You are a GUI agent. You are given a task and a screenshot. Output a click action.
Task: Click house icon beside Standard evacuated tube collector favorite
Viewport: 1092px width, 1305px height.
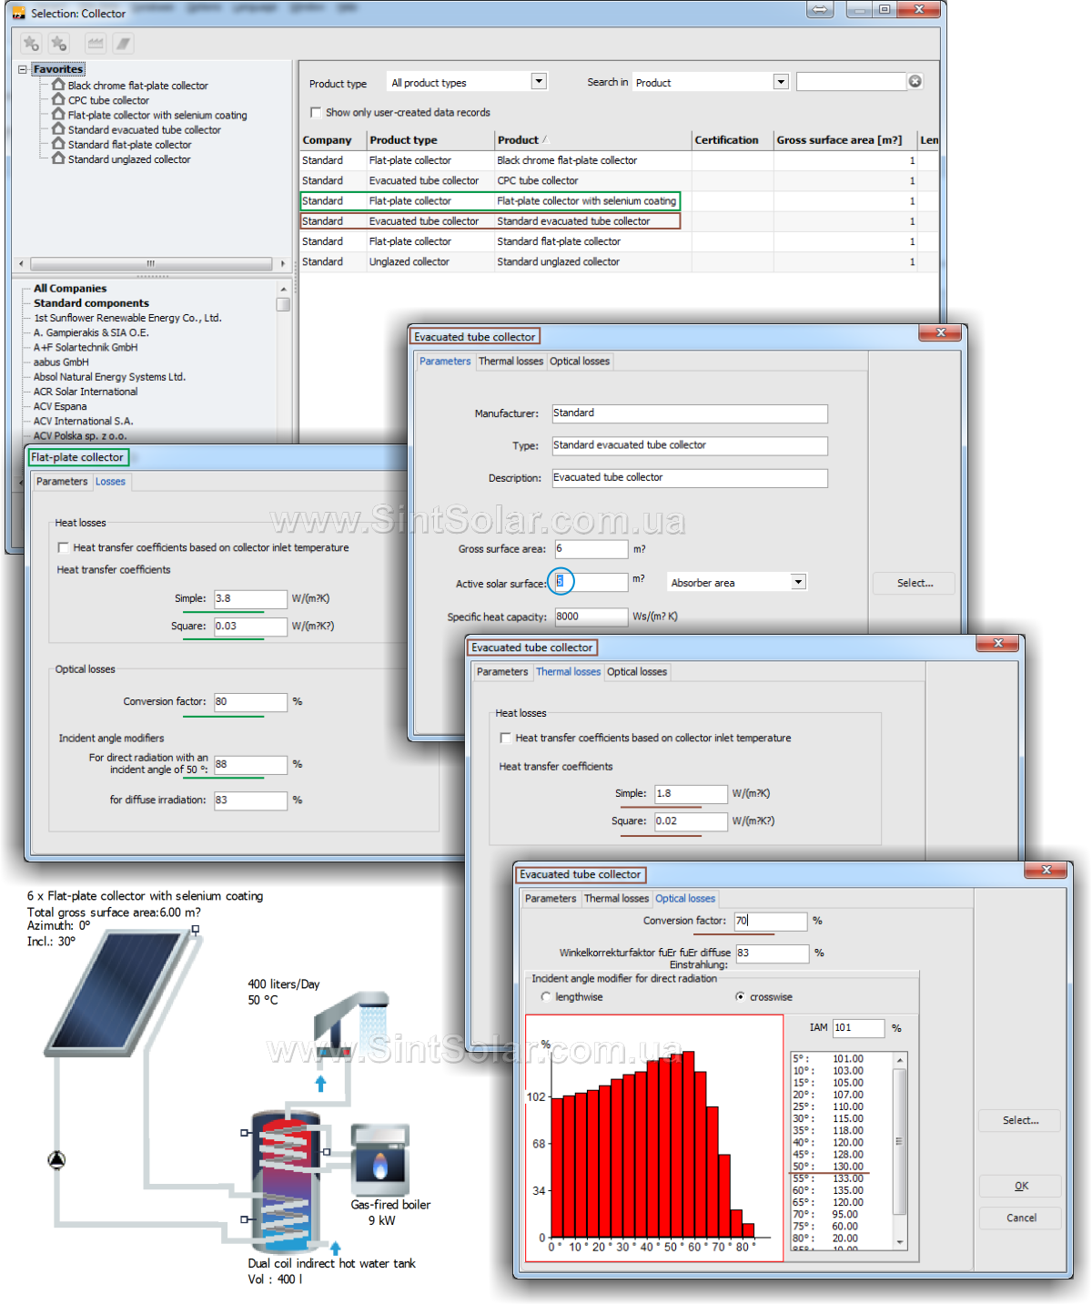coord(58,128)
